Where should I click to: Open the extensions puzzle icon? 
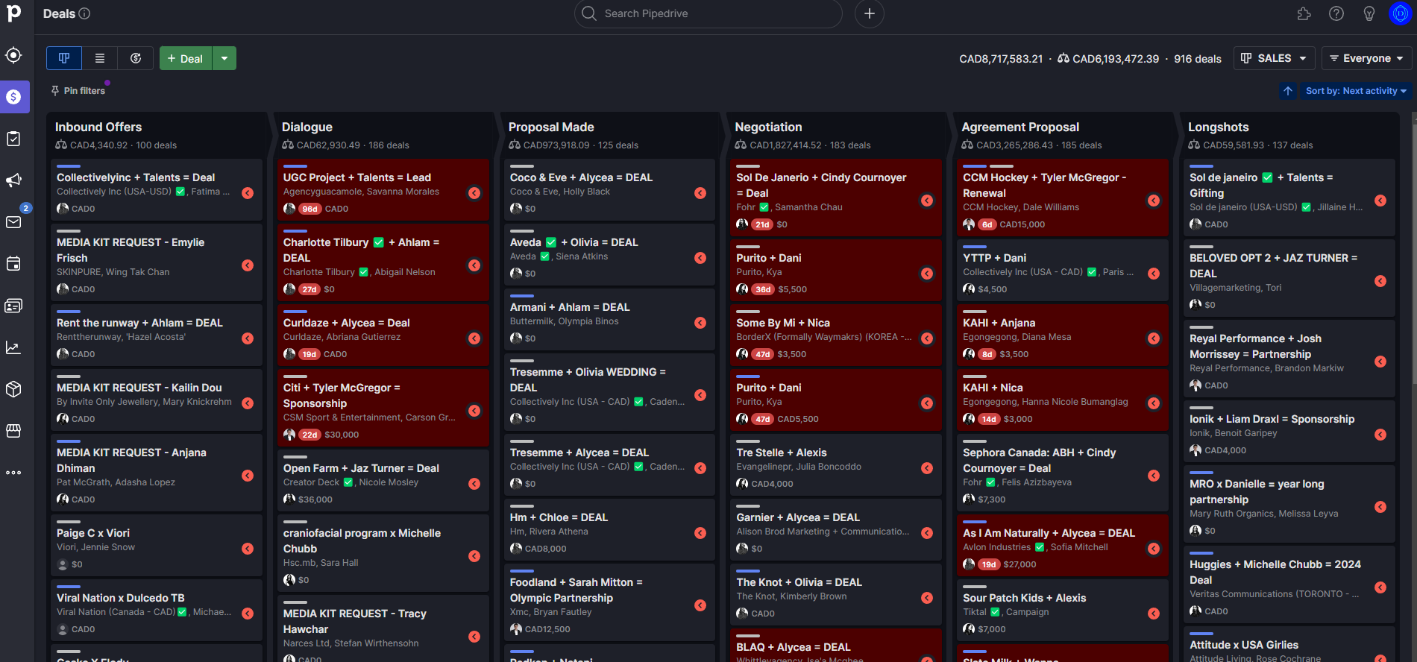[x=1304, y=13]
